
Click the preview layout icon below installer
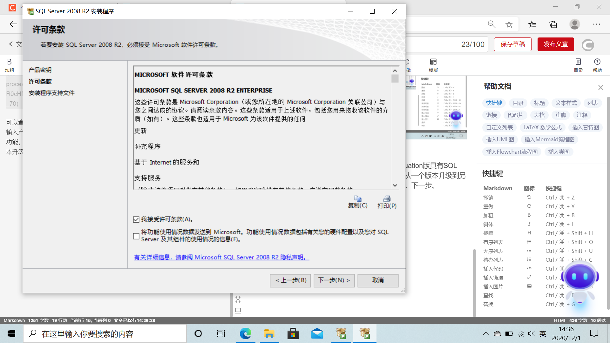tap(238, 311)
